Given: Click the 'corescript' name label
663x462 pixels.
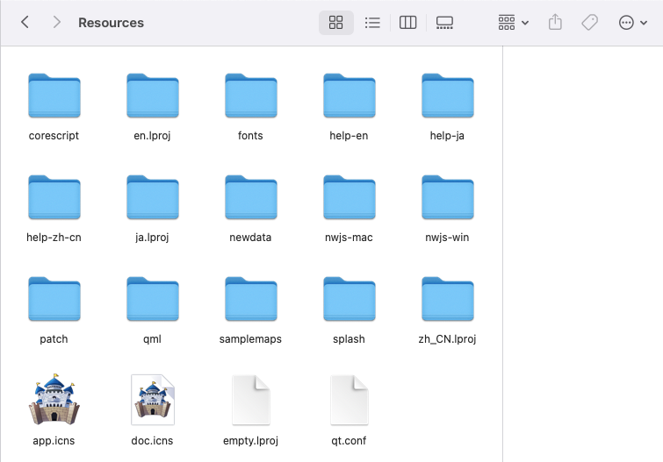Looking at the screenshot, I should tap(54, 136).
